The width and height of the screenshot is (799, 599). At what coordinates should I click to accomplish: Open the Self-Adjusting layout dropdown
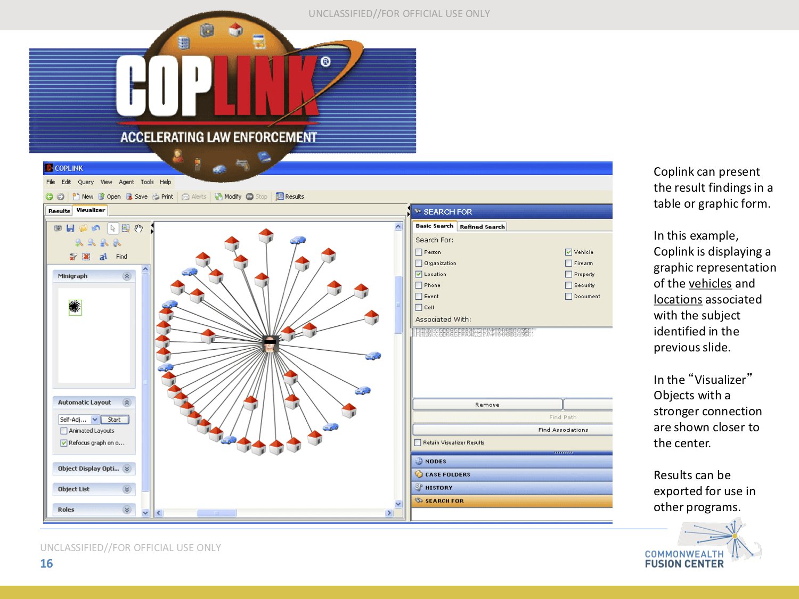click(x=95, y=420)
